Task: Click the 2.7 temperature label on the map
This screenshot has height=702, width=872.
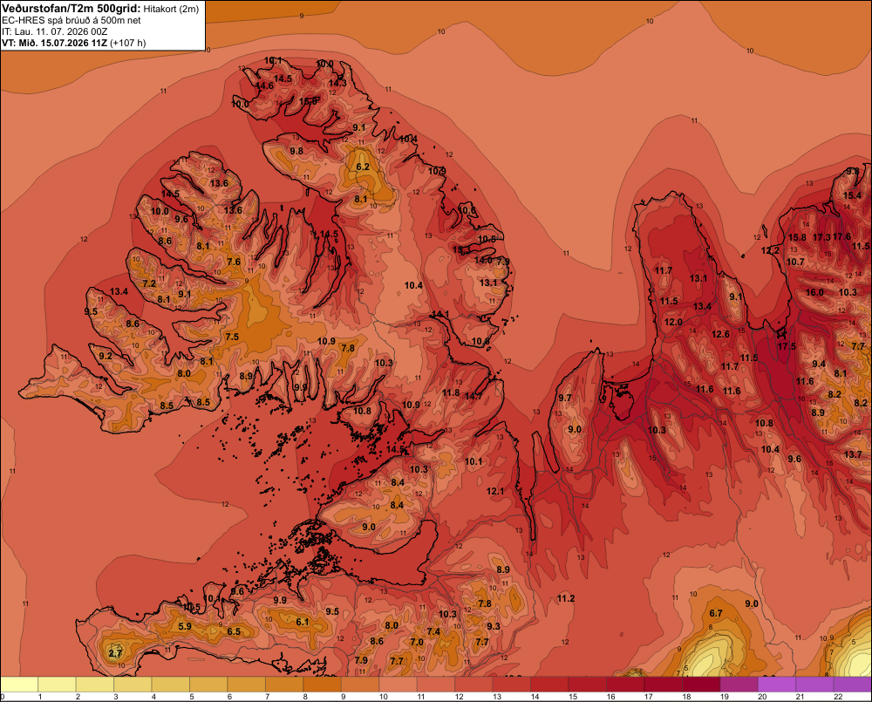Action: 114,653
